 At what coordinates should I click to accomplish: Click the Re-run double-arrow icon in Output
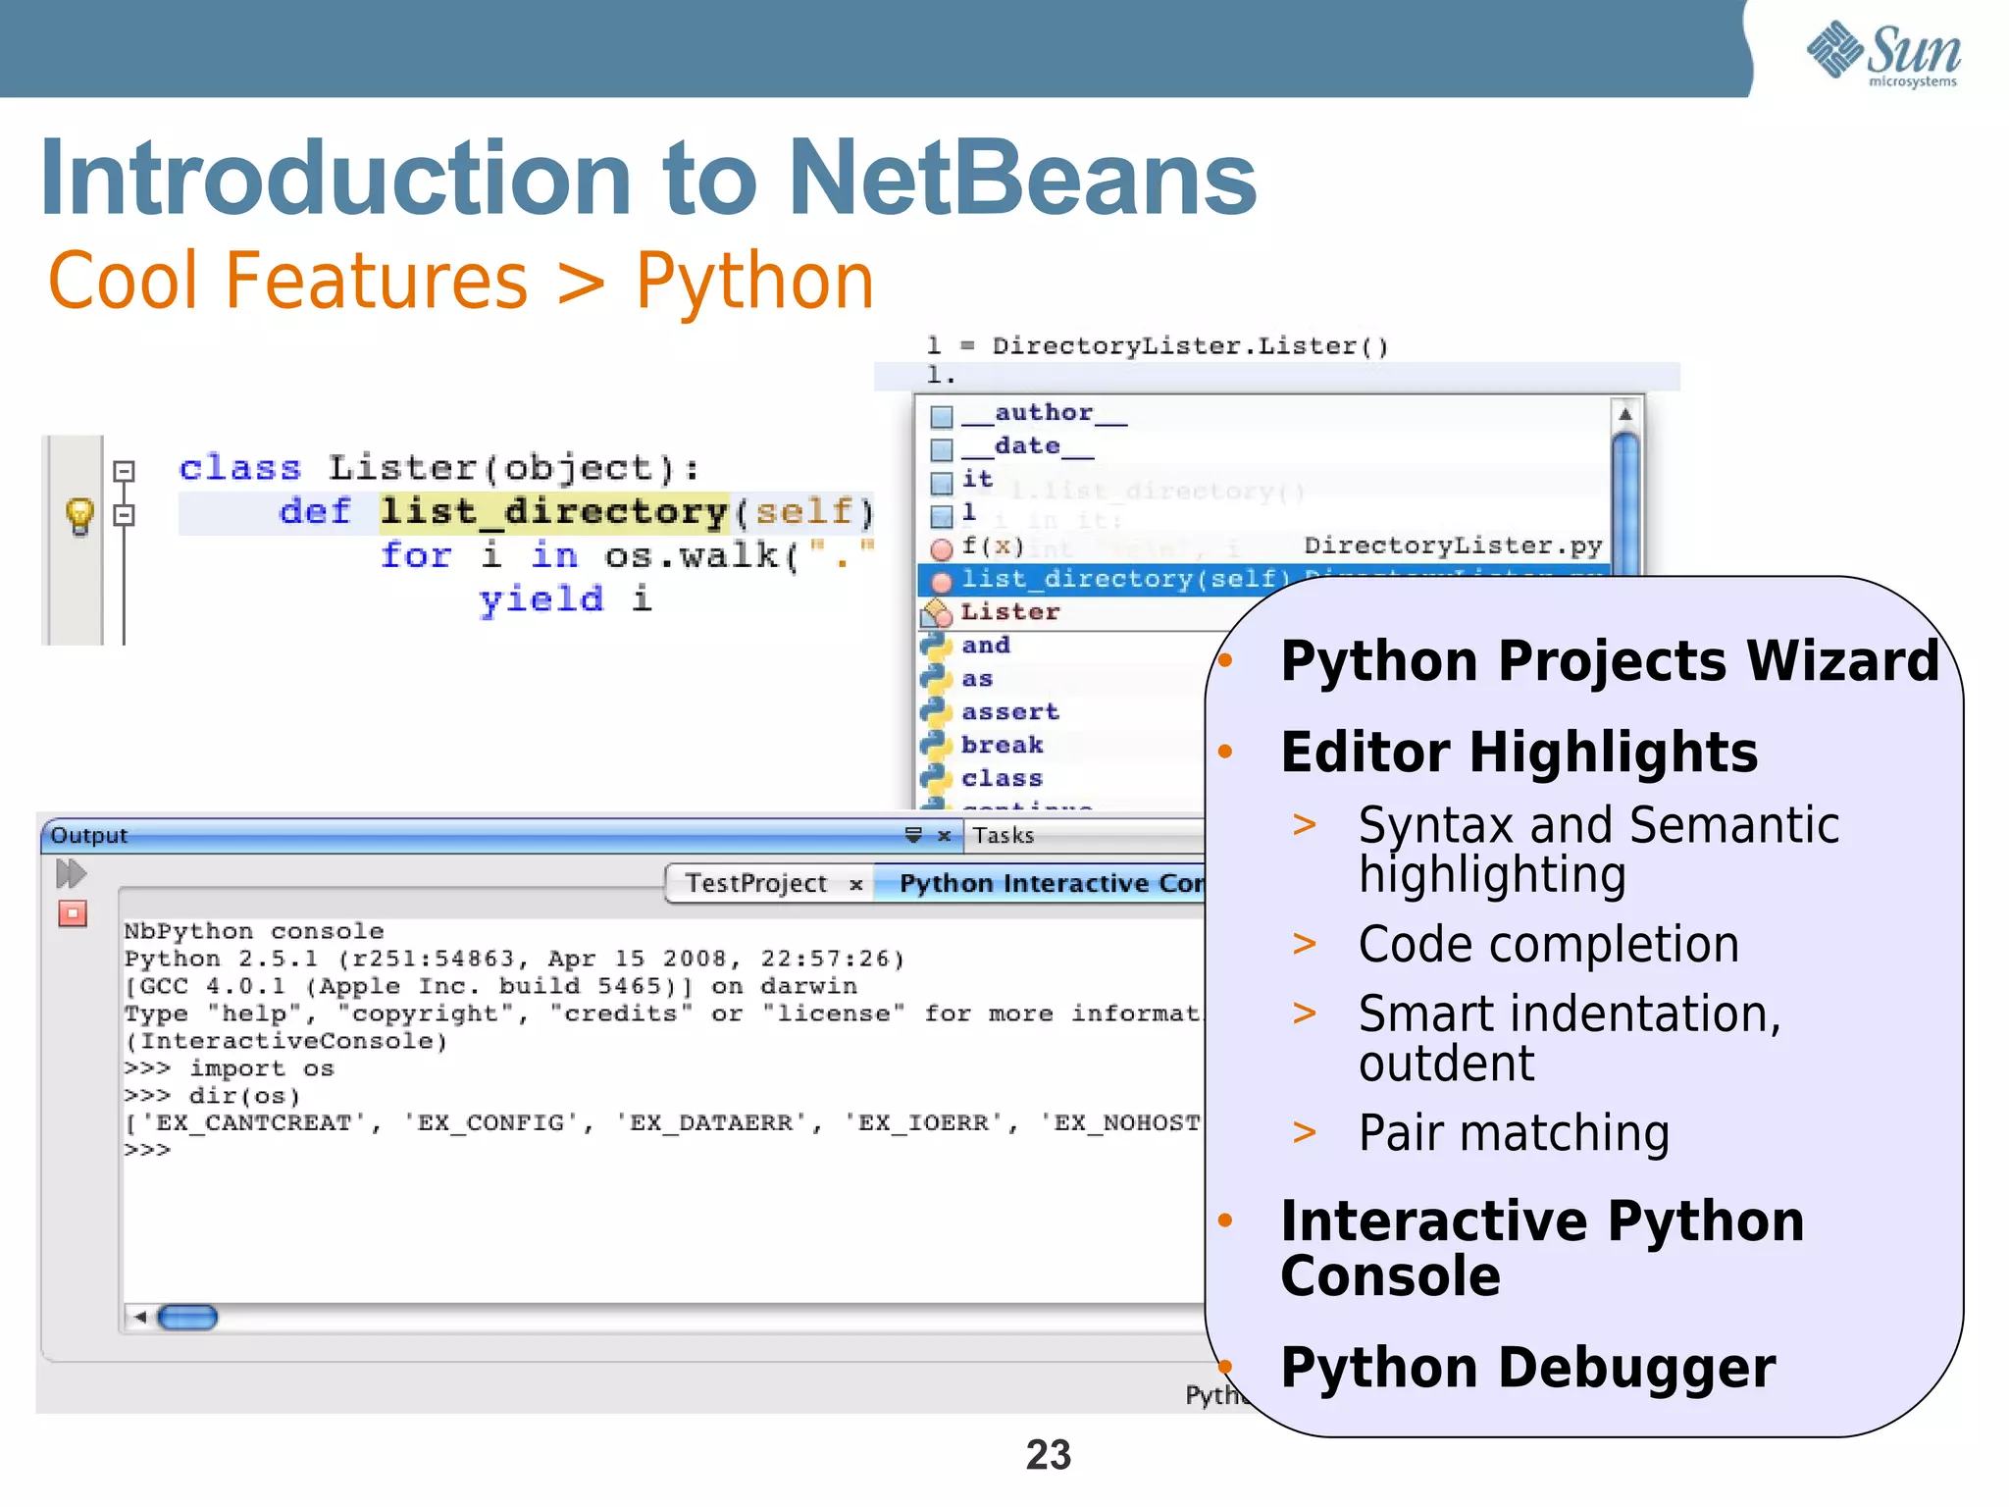(71, 873)
